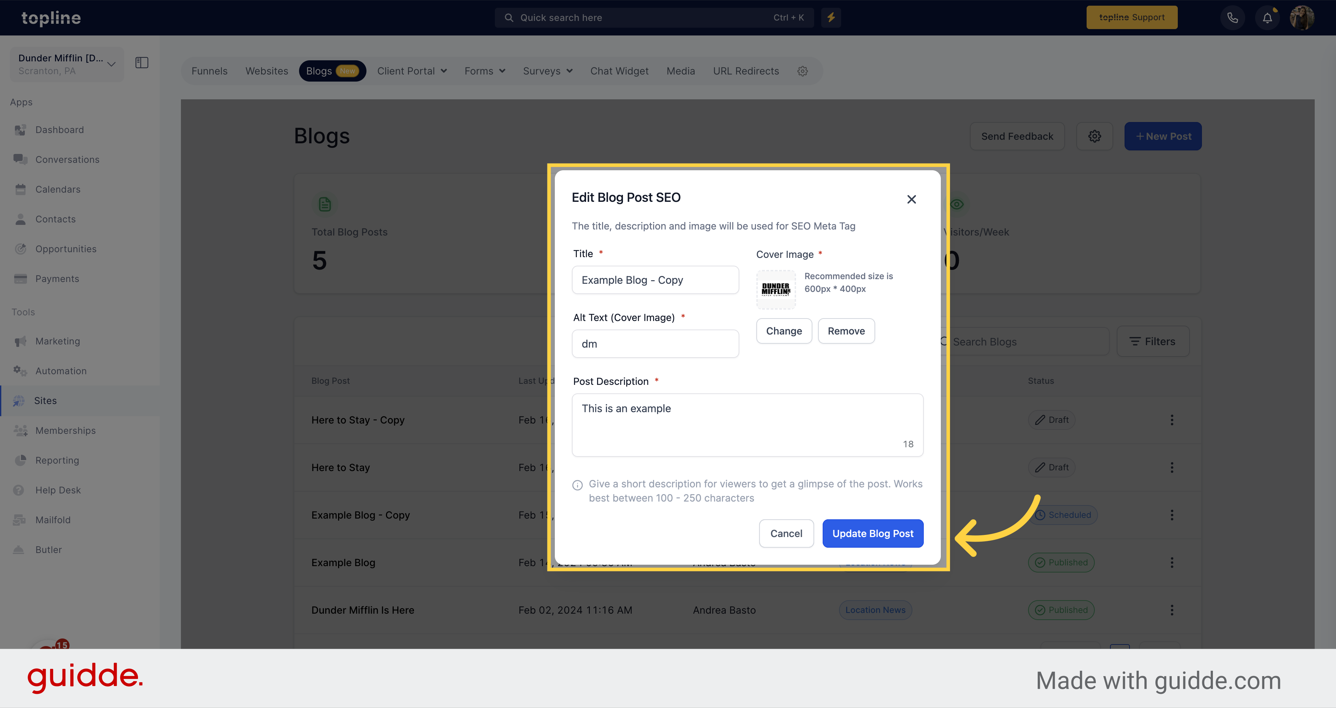Open Mailfold in the sidebar
The image size is (1336, 708).
[53, 520]
